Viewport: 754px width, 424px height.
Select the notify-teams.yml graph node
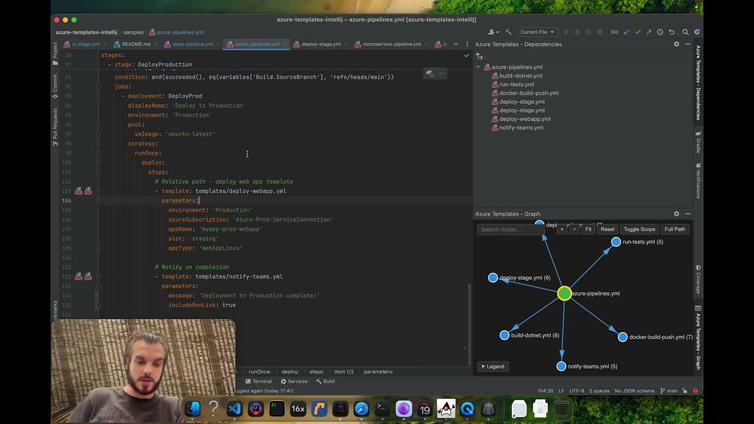pos(561,366)
